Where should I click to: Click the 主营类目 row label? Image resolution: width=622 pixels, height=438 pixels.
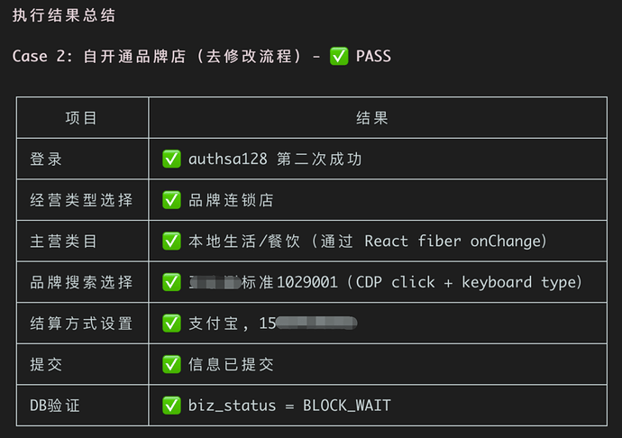pos(63,242)
